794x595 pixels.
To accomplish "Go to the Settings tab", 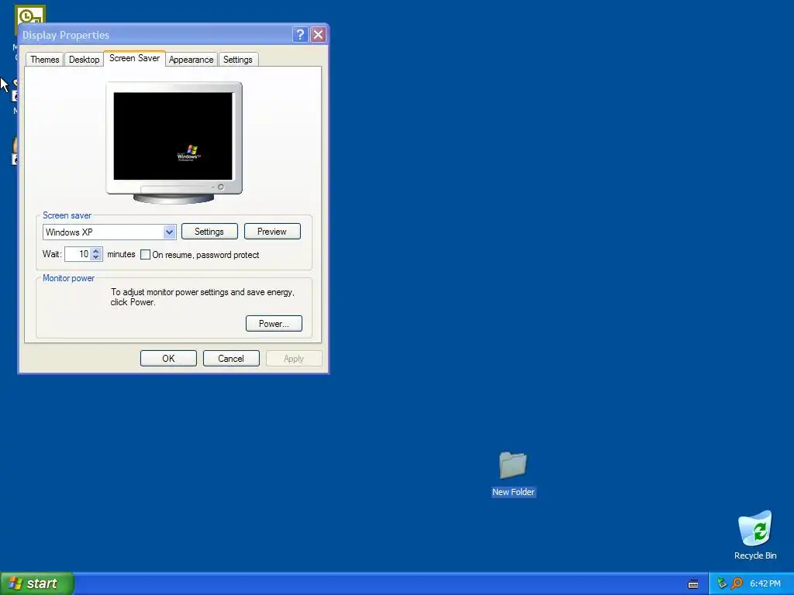I will point(237,59).
